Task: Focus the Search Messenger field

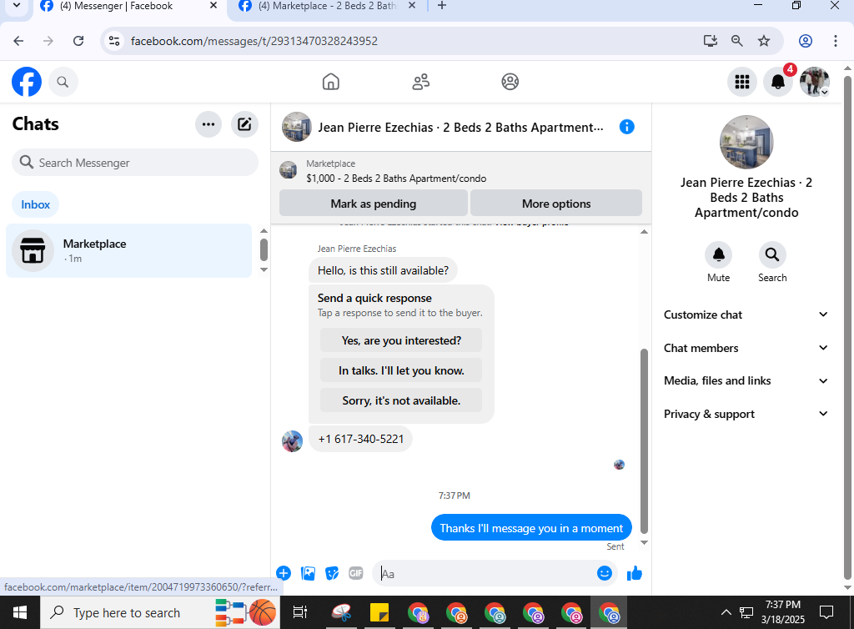Action: pyautogui.click(x=135, y=163)
